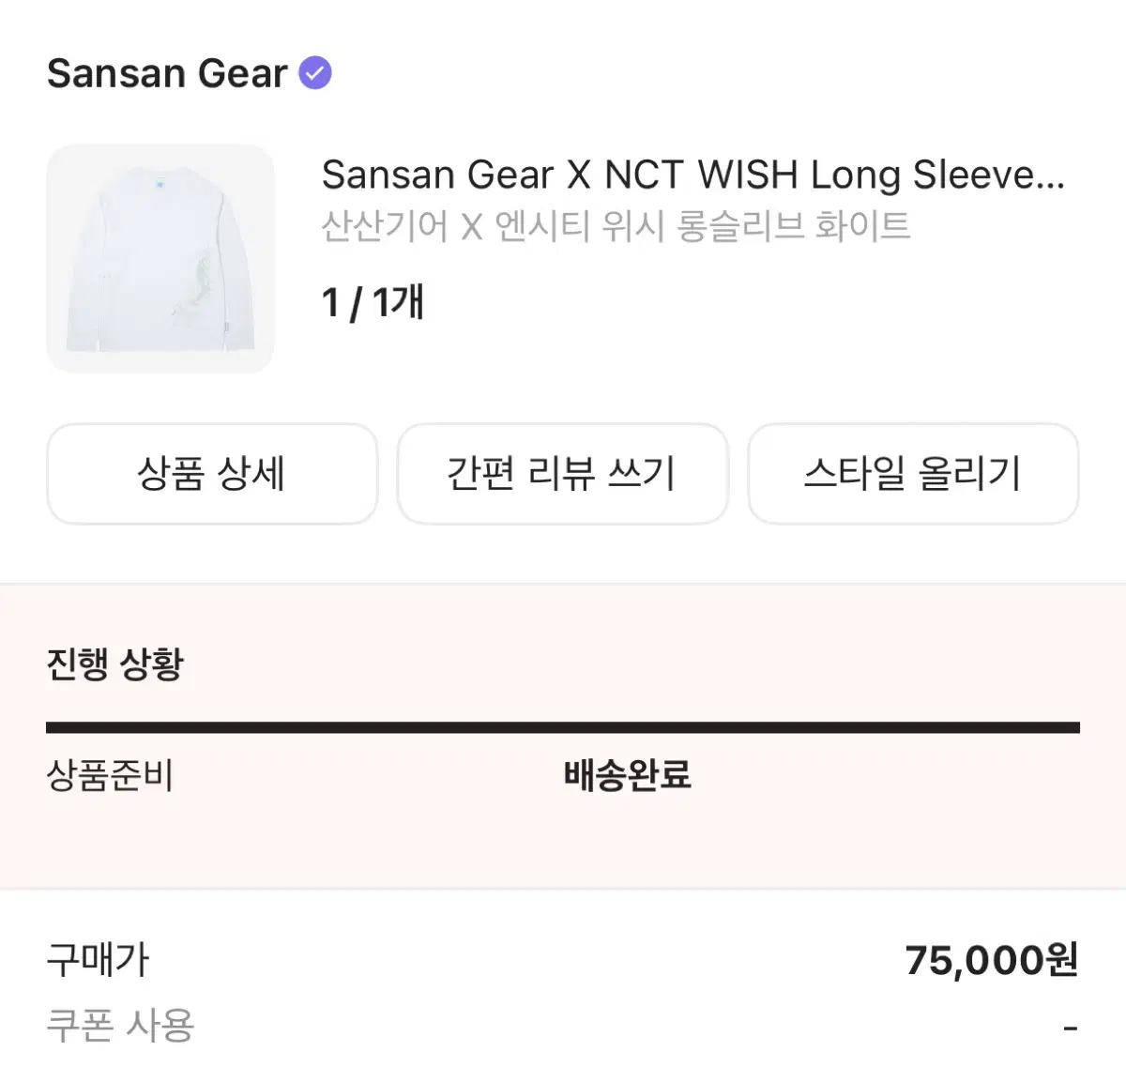Click the dash value beside 쿠폰 사용

point(1070,1029)
